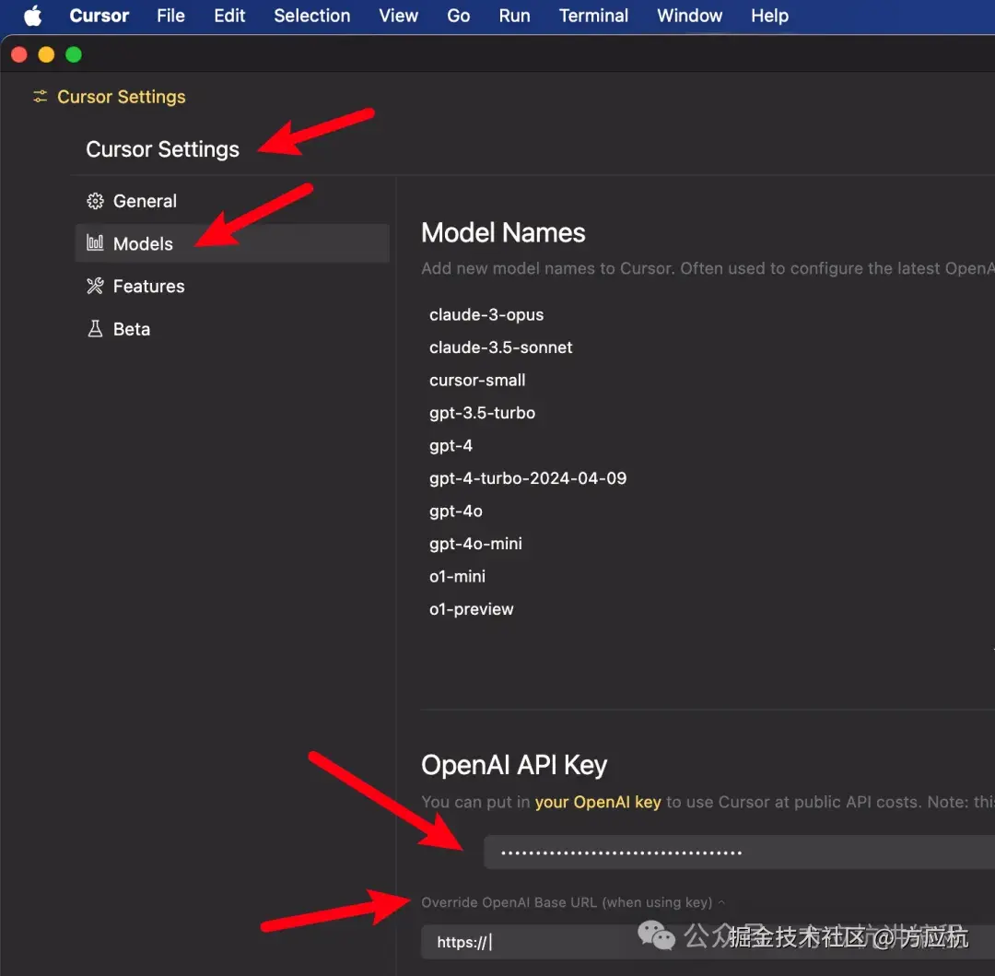The image size is (995, 976).
Task: Click the tools icon beside Features
Action: [95, 287]
